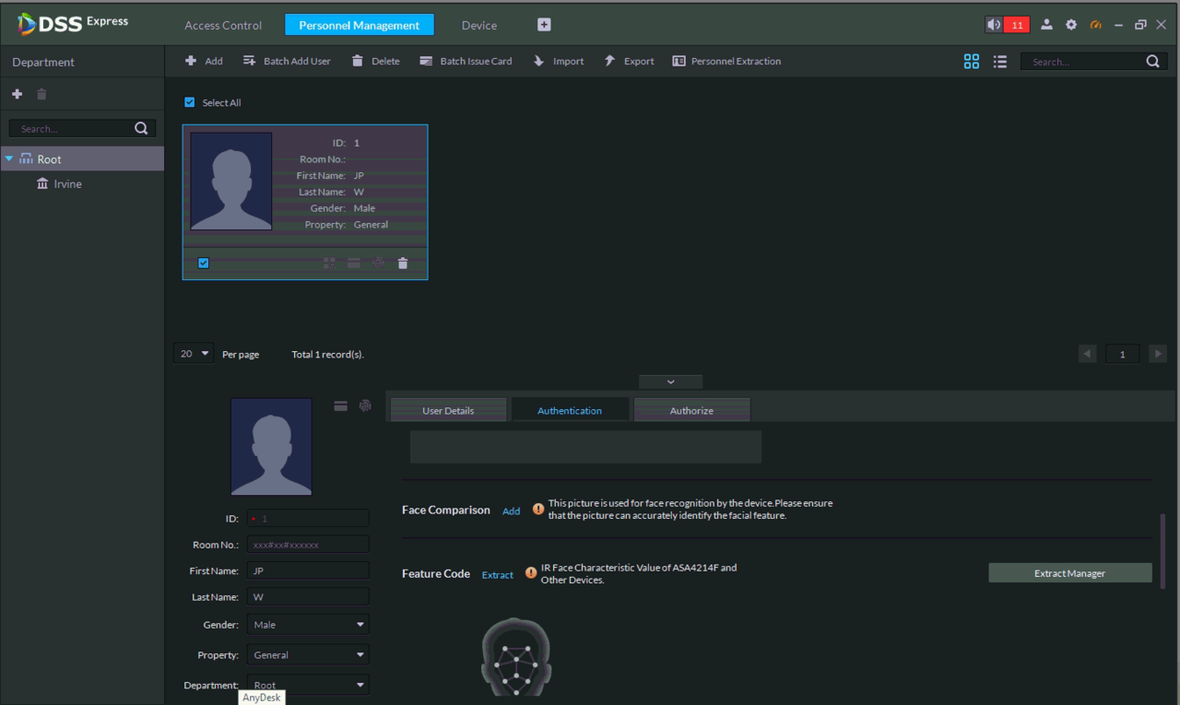Image resolution: width=1180 pixels, height=705 pixels.
Task: Click the card icon on JP's personnel card
Action: (x=354, y=263)
